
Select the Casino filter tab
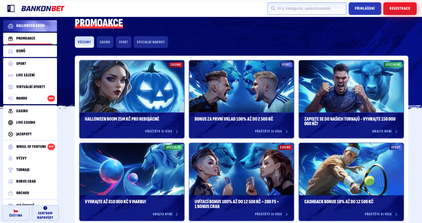pyautogui.click(x=105, y=42)
